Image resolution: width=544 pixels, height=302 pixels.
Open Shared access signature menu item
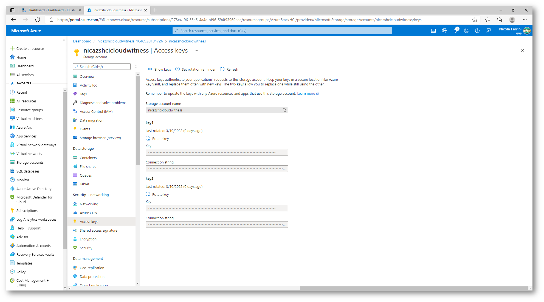click(x=98, y=230)
